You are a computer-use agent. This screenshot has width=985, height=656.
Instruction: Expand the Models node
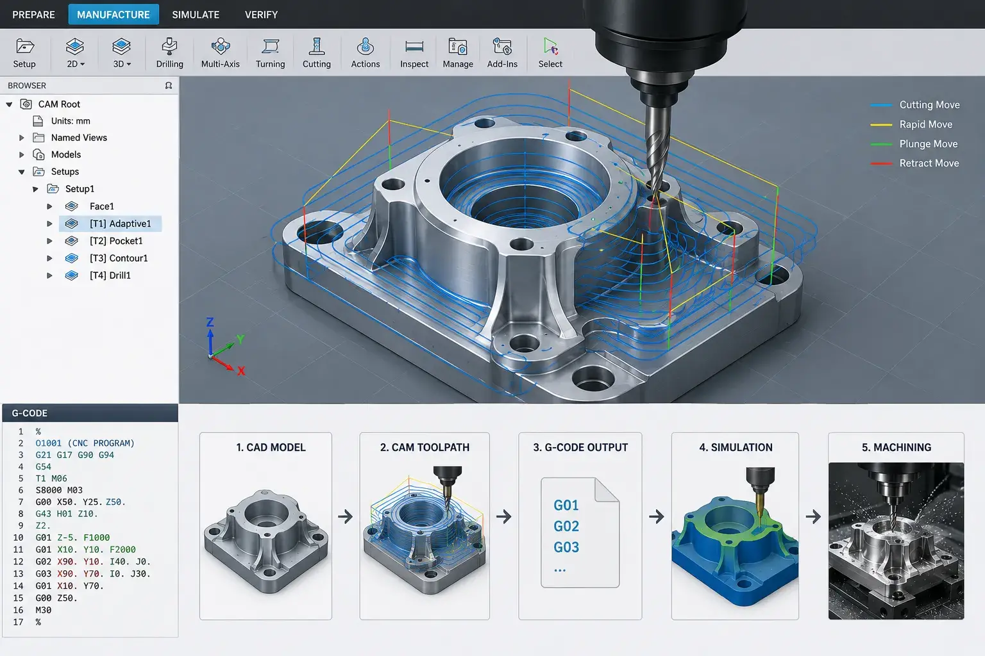(22, 154)
